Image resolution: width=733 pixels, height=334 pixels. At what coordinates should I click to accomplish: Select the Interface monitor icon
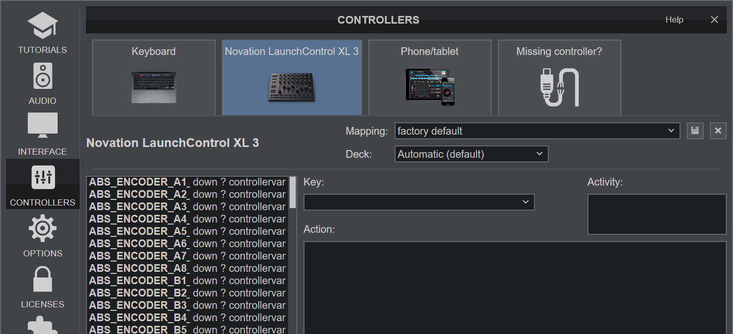(x=42, y=126)
